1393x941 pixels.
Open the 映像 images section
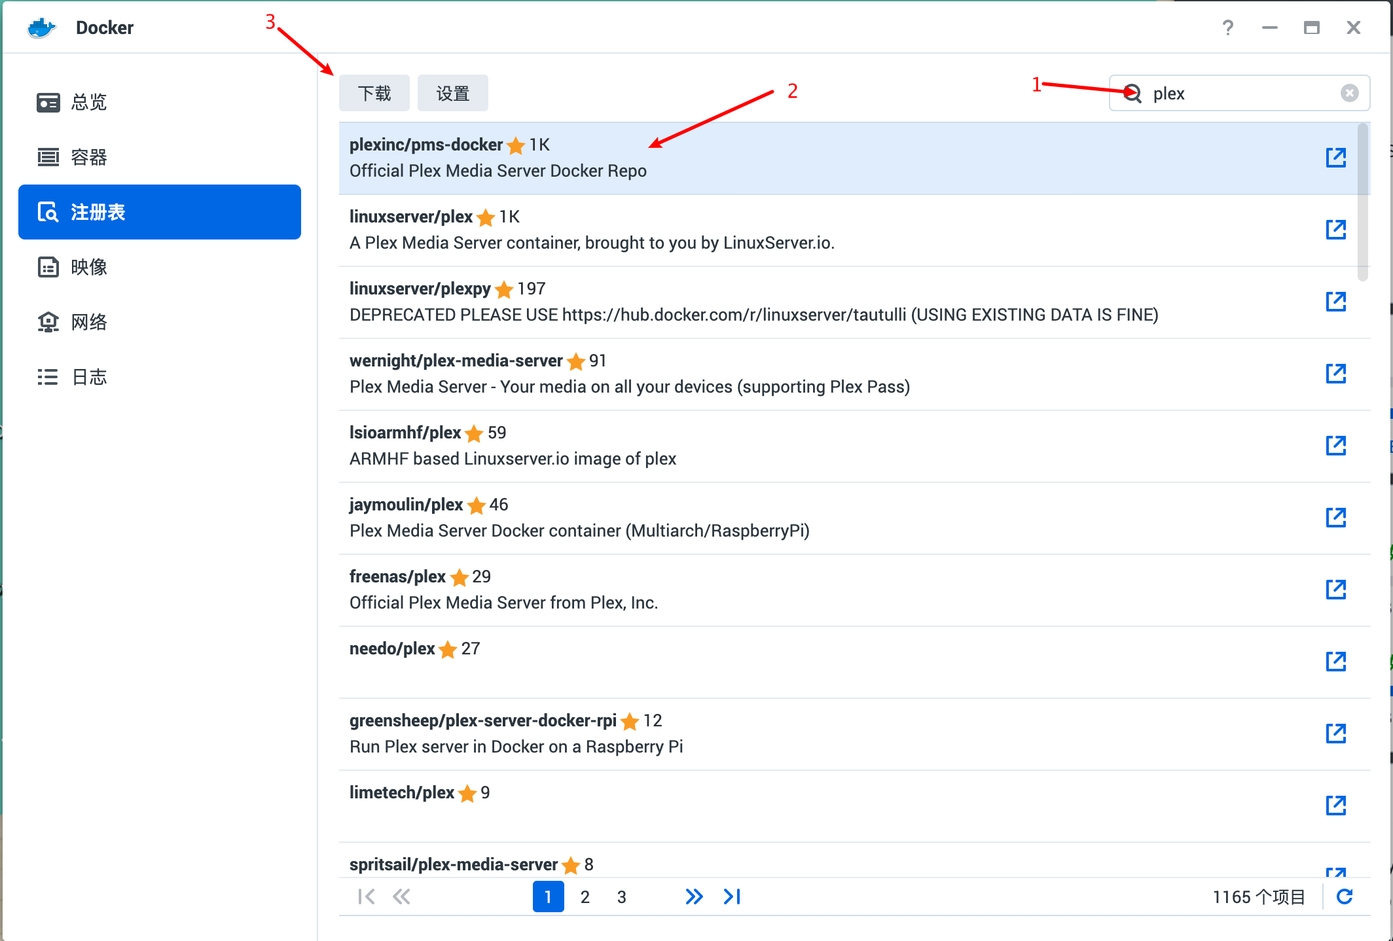tap(160, 267)
